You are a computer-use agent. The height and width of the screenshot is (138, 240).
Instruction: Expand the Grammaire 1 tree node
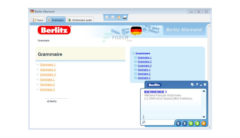pos(136,57)
